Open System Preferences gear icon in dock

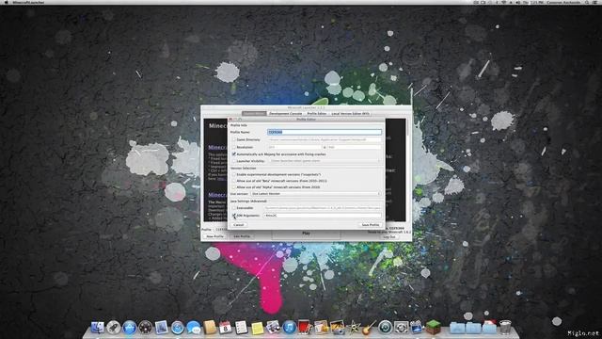pyautogui.click(x=401, y=328)
